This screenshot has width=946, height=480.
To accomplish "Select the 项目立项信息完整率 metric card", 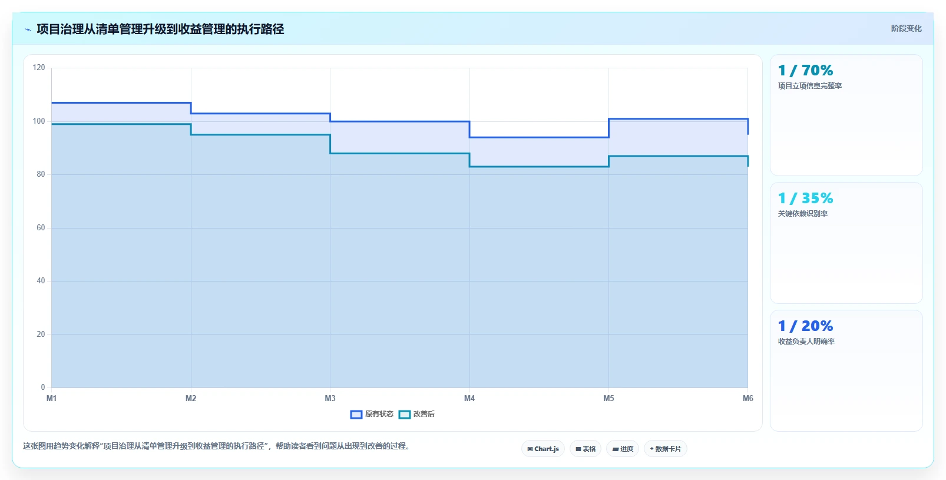I will click(x=846, y=115).
